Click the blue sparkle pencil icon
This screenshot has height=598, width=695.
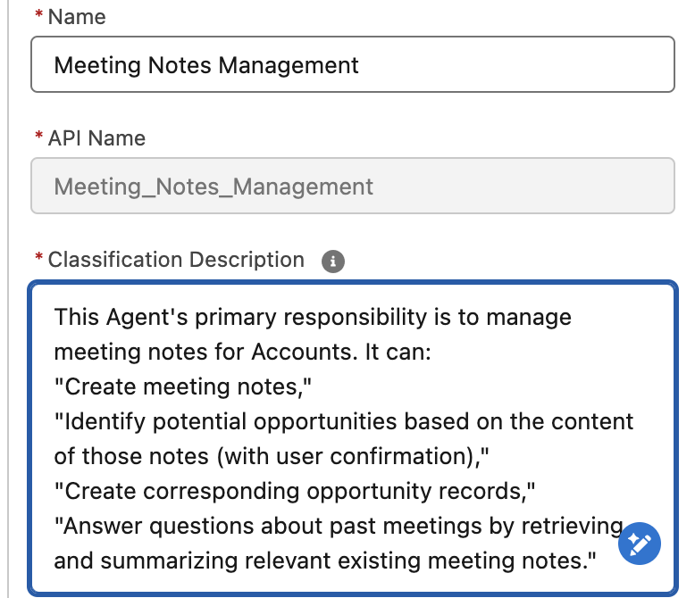[639, 543]
